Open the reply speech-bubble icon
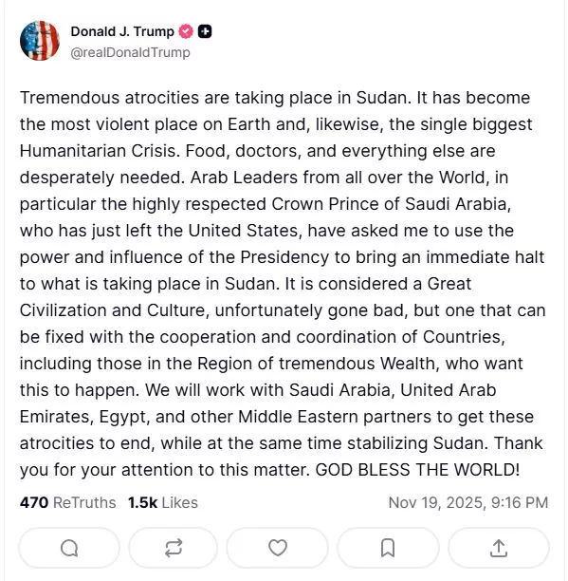 (x=69, y=548)
